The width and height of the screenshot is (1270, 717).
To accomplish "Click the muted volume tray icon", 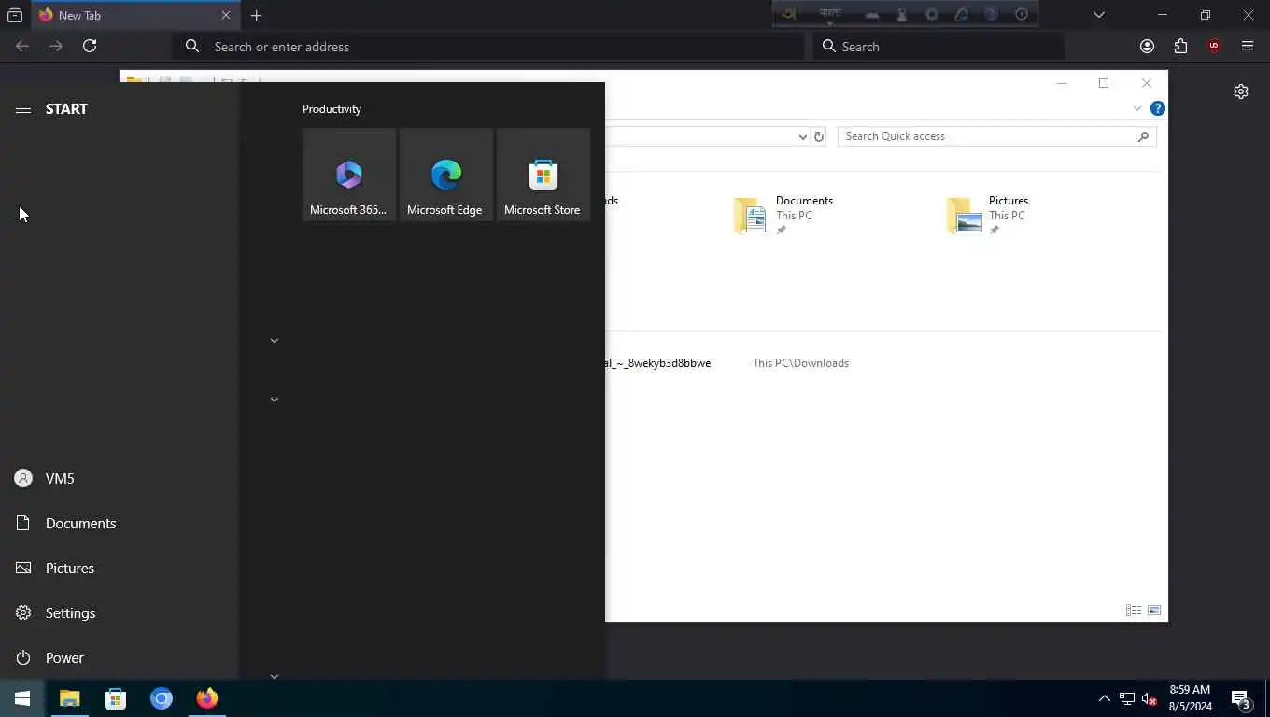I will coord(1150,698).
